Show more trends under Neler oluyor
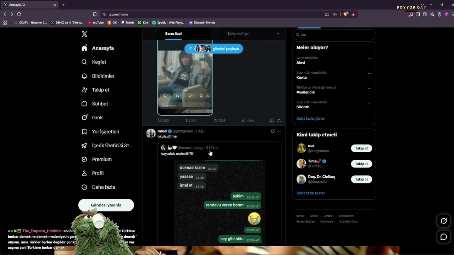The image size is (454, 255). point(311,119)
